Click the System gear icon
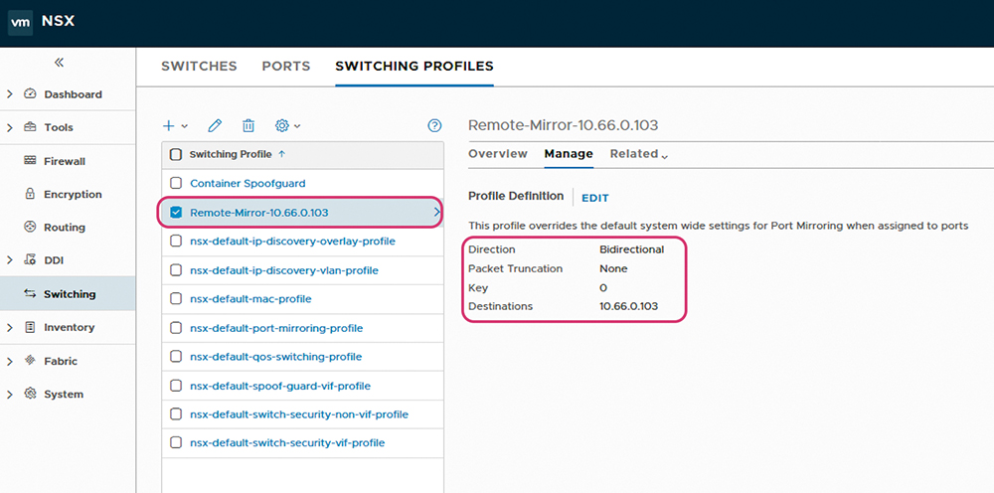 (31, 394)
